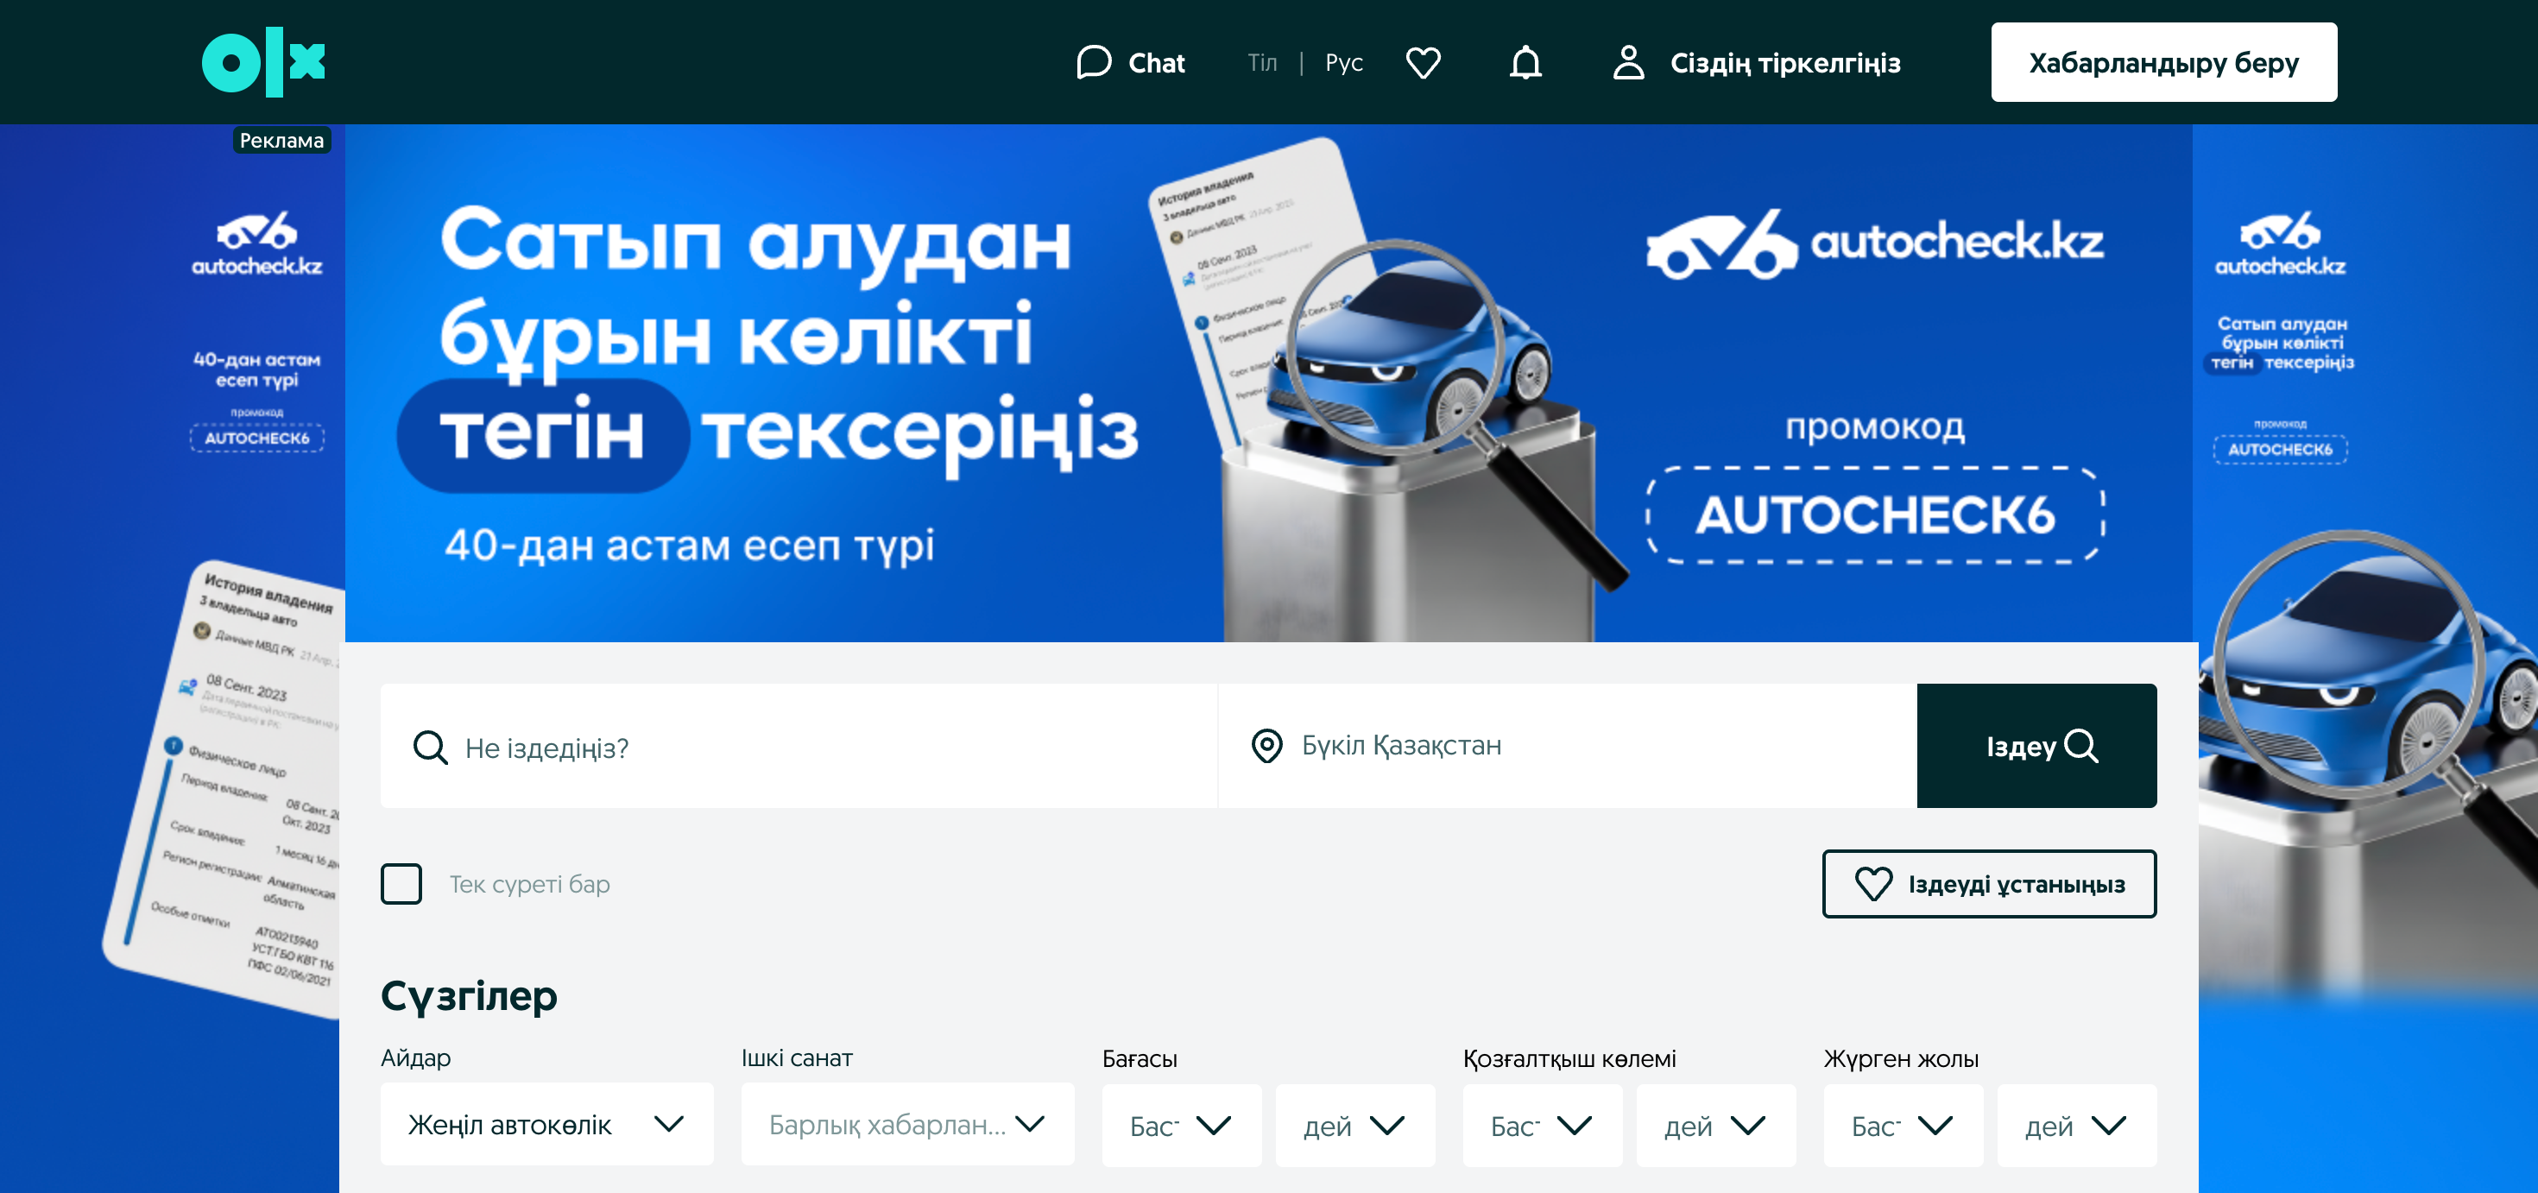Click the autocheck.kz banner logo

click(1874, 243)
